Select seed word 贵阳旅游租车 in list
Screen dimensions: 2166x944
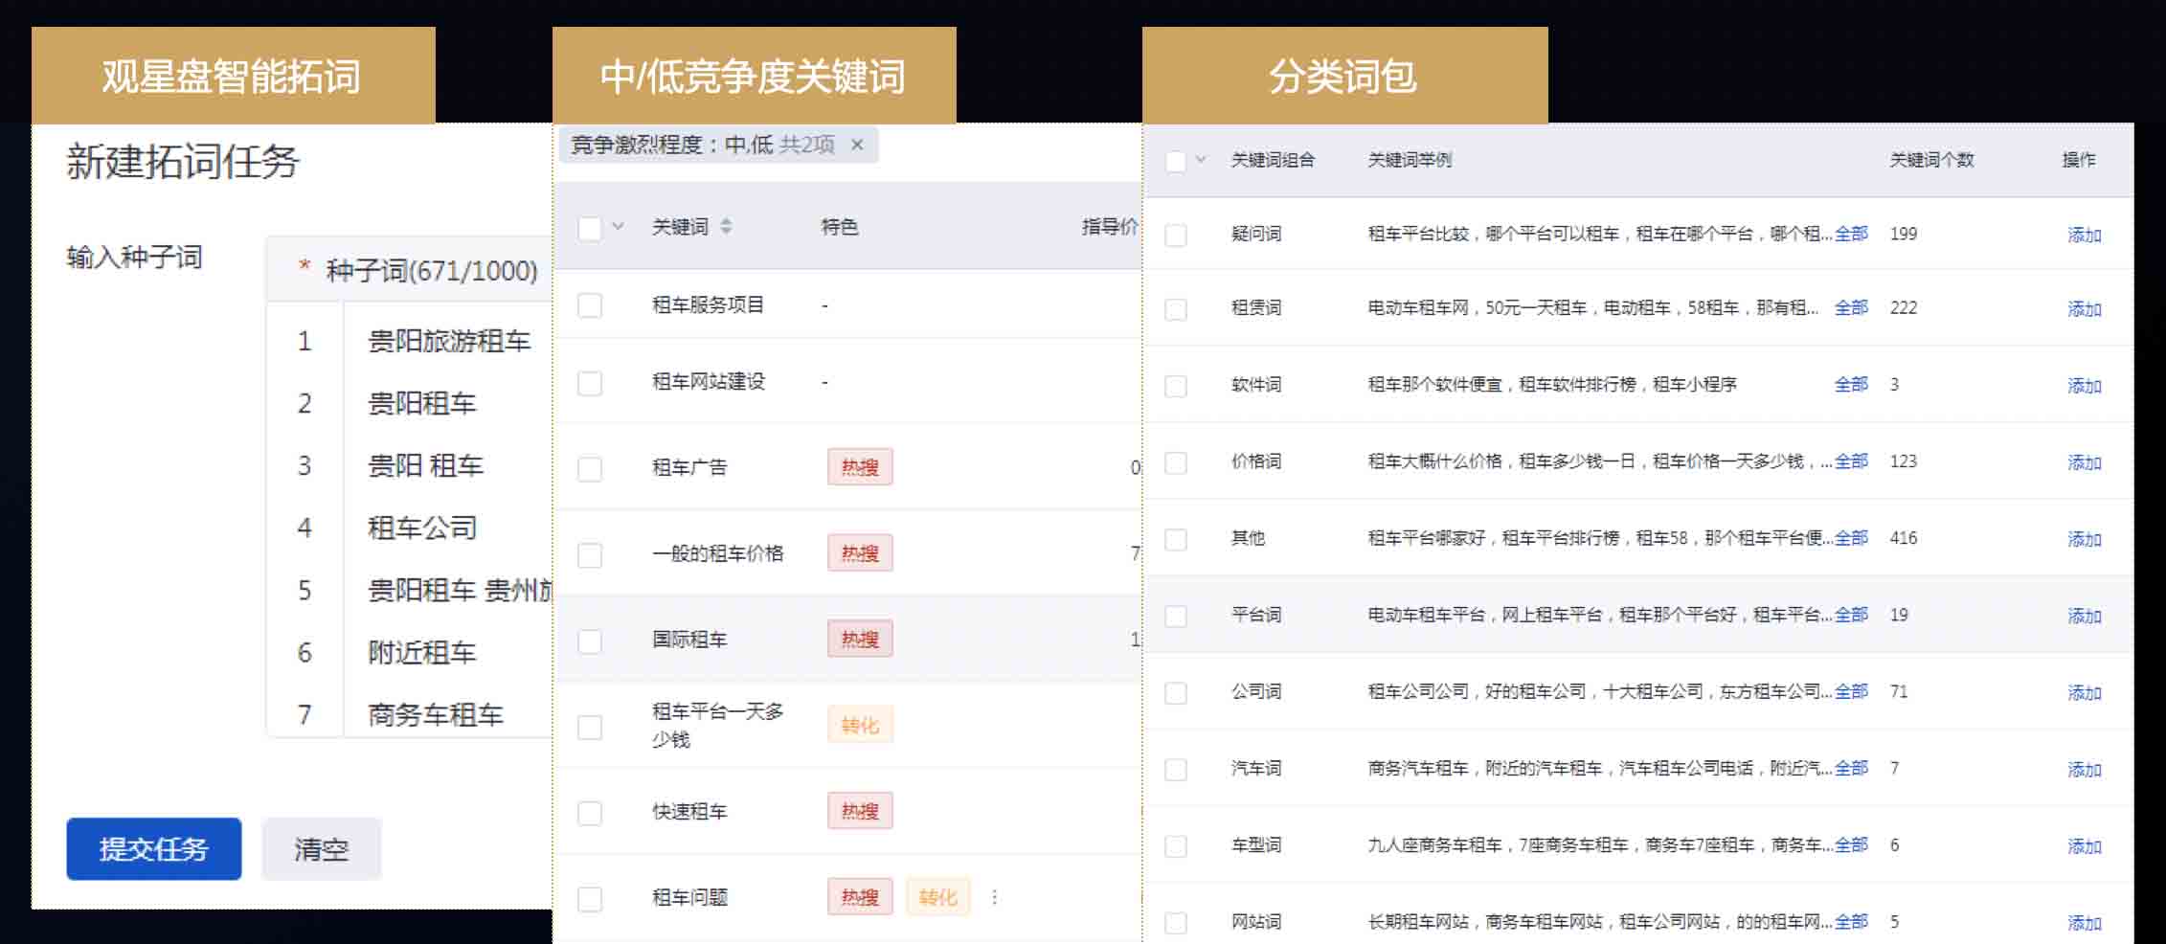click(x=448, y=341)
